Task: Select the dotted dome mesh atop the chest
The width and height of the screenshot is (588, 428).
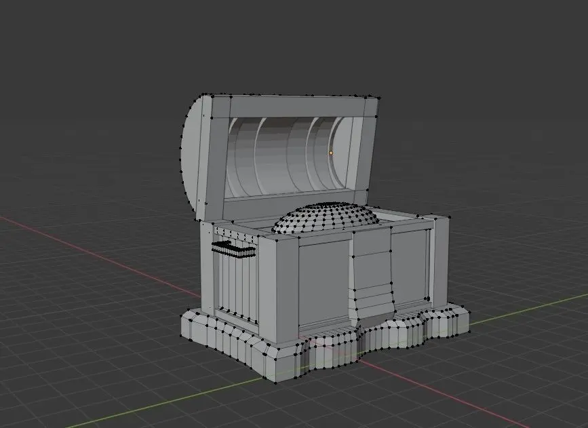Action: pyautogui.click(x=325, y=218)
